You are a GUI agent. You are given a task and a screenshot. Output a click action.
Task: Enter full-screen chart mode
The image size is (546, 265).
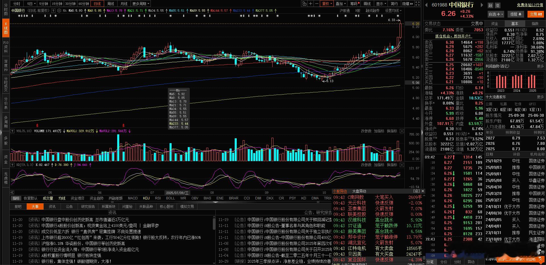click(x=417, y=4)
